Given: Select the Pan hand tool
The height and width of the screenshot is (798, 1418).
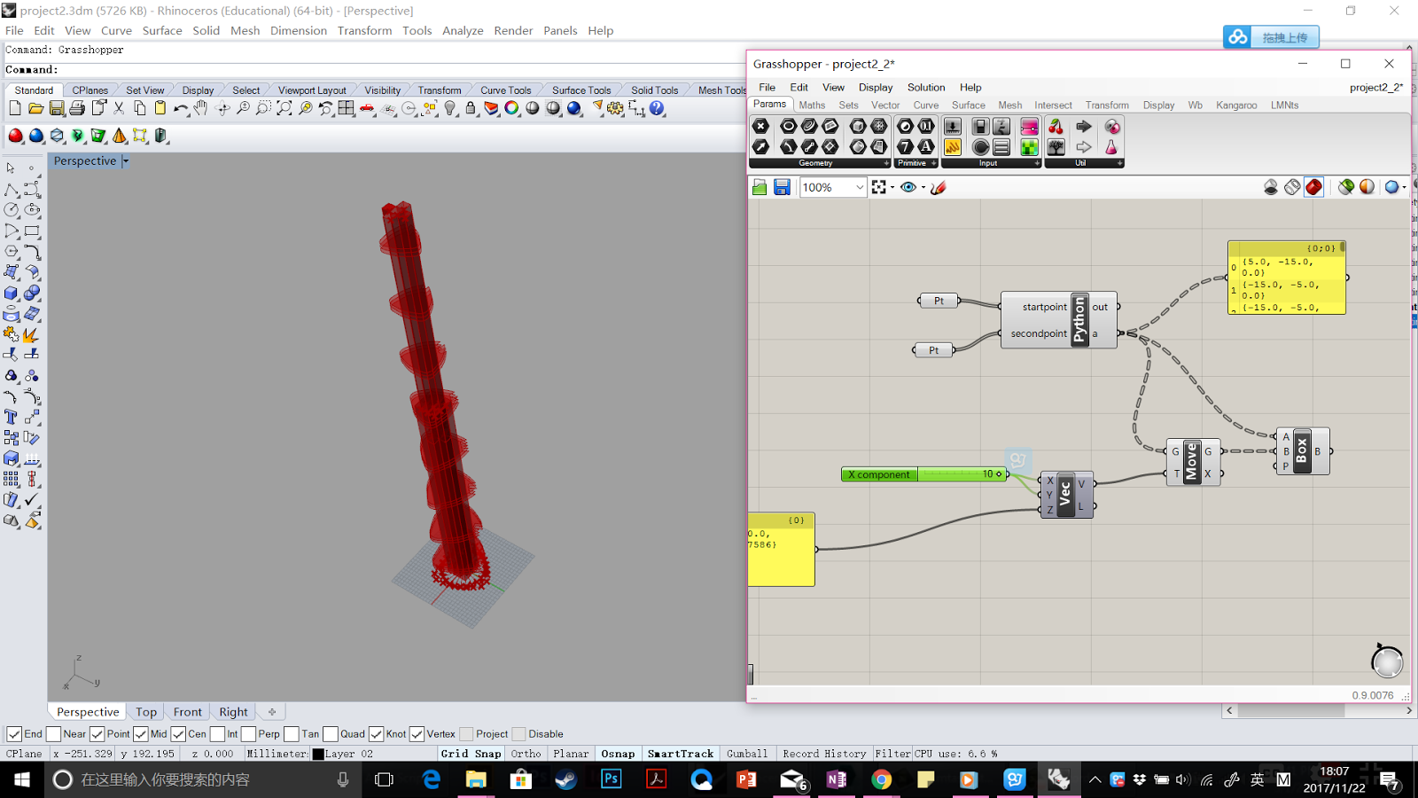Looking at the screenshot, I should pyautogui.click(x=201, y=108).
